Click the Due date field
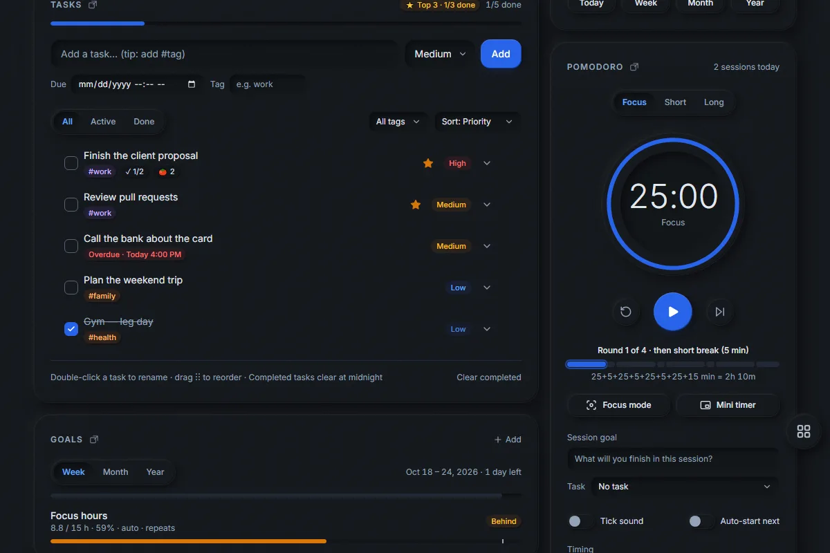This screenshot has width=830, height=553. 138,84
